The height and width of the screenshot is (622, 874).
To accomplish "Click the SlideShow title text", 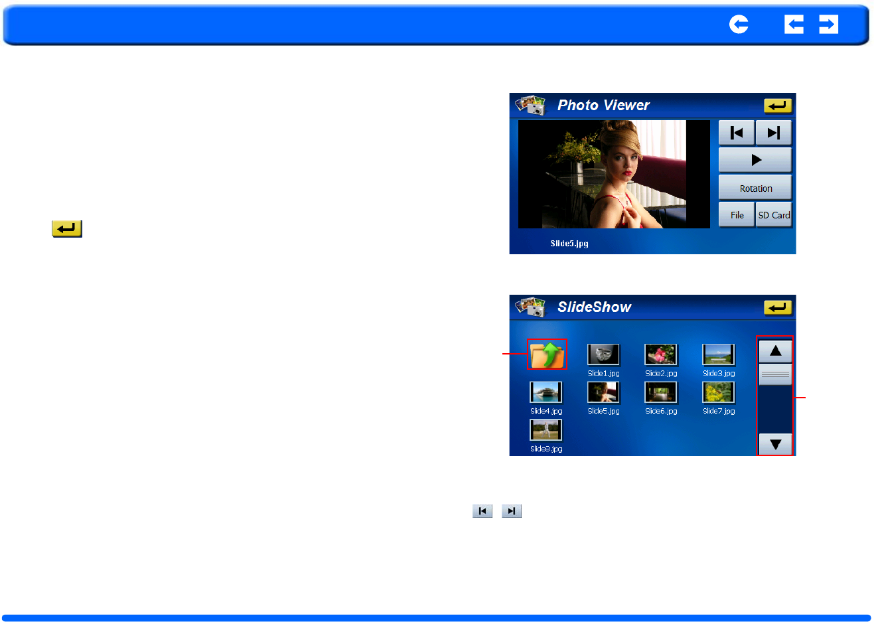I will tap(594, 307).
